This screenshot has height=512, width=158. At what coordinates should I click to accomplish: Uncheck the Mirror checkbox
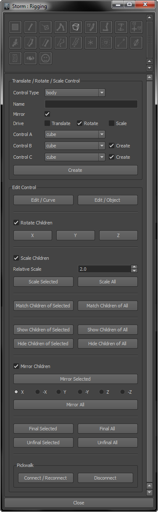[x=47, y=114]
